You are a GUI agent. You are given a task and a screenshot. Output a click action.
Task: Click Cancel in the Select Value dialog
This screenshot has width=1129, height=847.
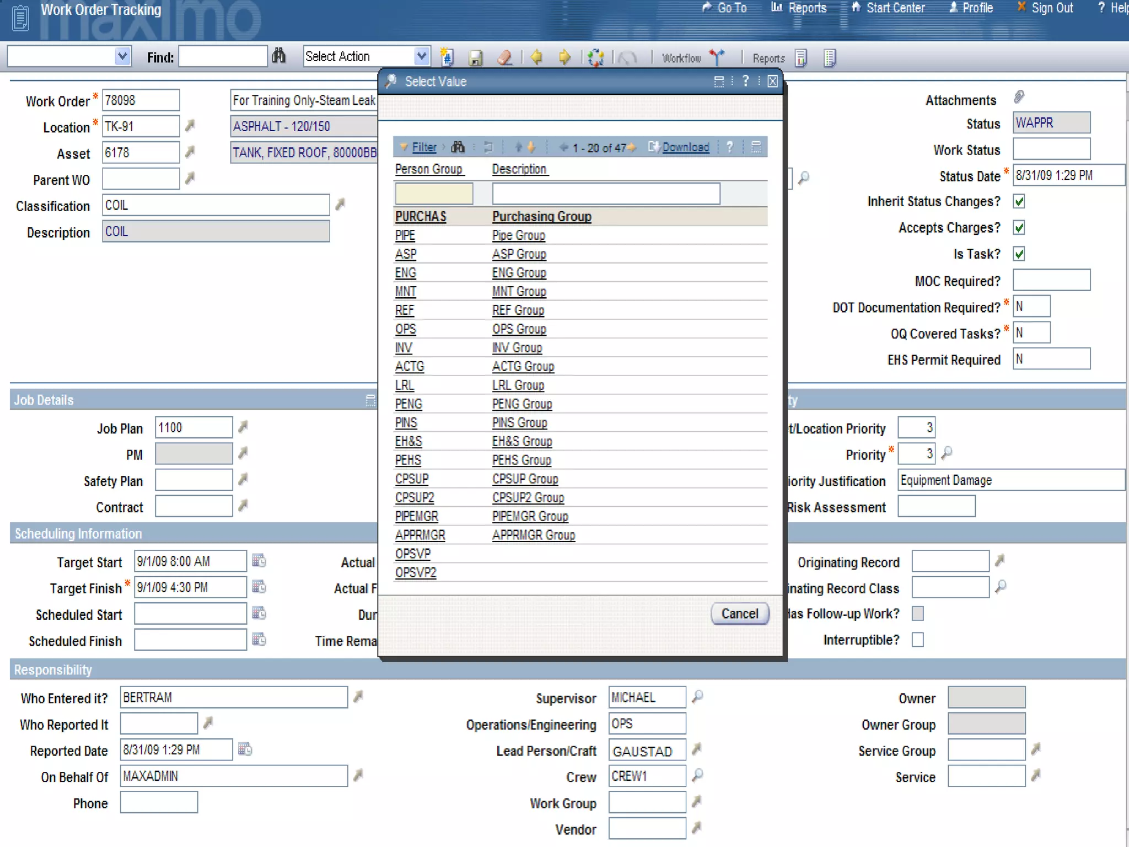pos(739,614)
